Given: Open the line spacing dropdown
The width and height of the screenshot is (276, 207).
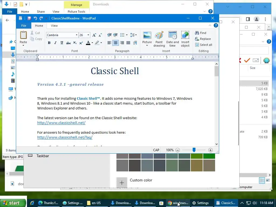Looking at the screenshot, I should (x=133, y=35).
